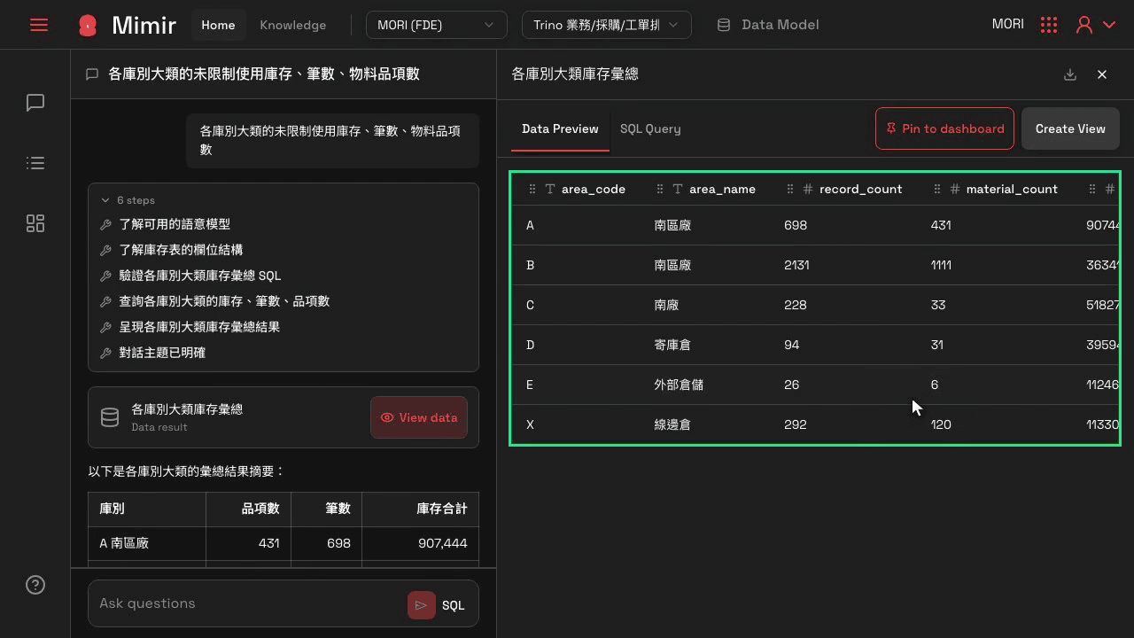The height and width of the screenshot is (638, 1134).
Task: Click the 對話主題已明確 step
Action: tap(162, 353)
